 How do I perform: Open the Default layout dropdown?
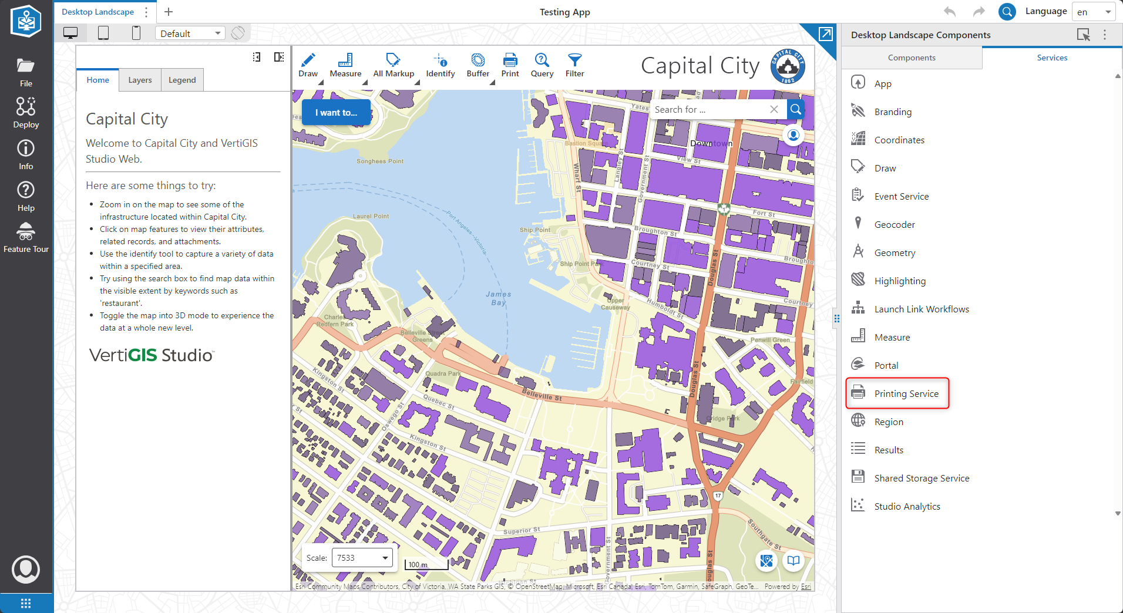[189, 33]
